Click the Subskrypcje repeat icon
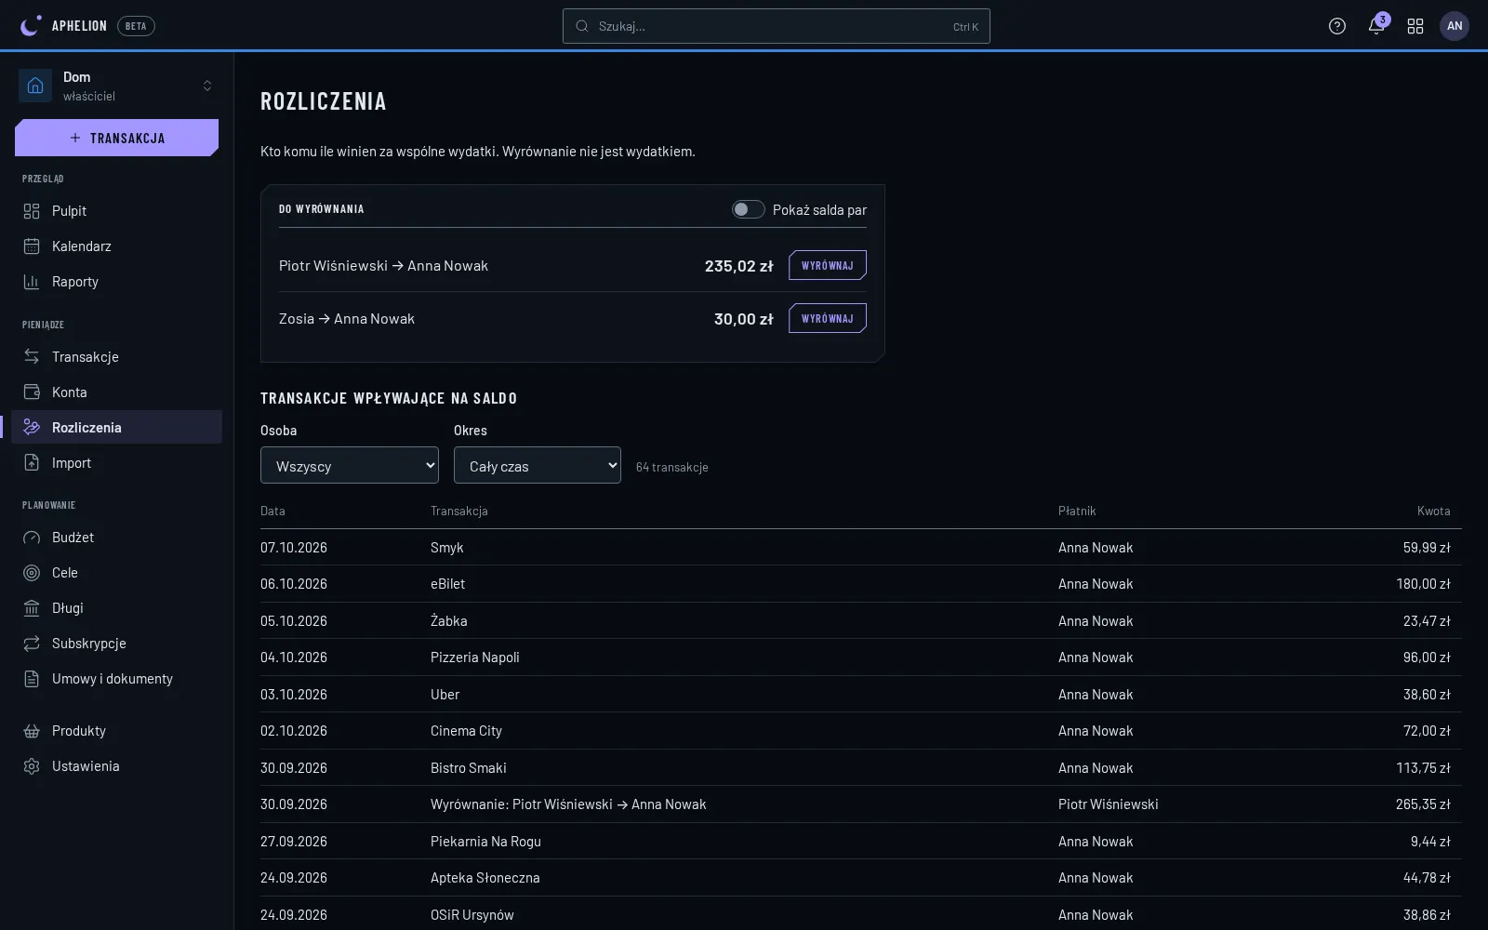This screenshot has width=1488, height=930. coord(32,644)
